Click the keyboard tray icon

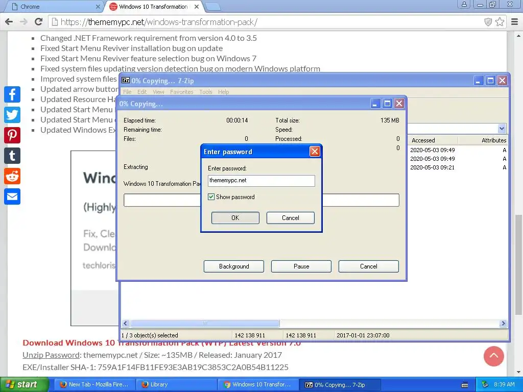coord(465,385)
